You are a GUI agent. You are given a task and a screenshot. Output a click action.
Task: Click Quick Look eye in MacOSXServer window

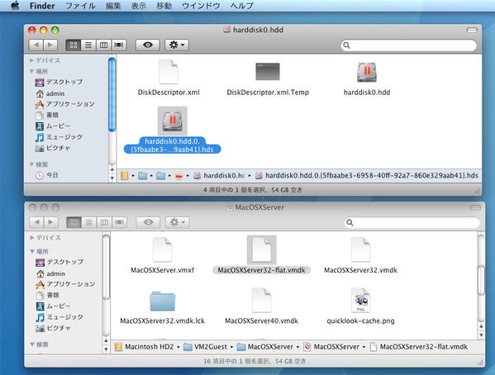tap(149, 222)
